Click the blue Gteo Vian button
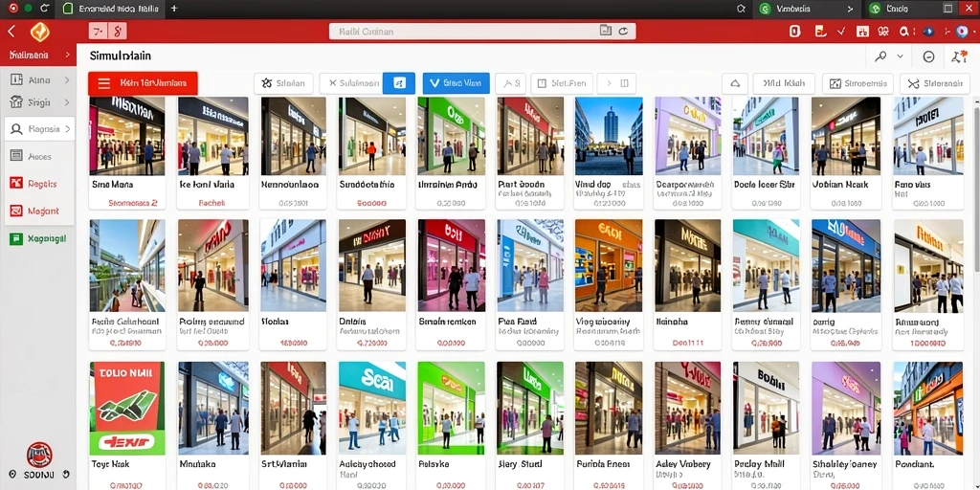 456,83
